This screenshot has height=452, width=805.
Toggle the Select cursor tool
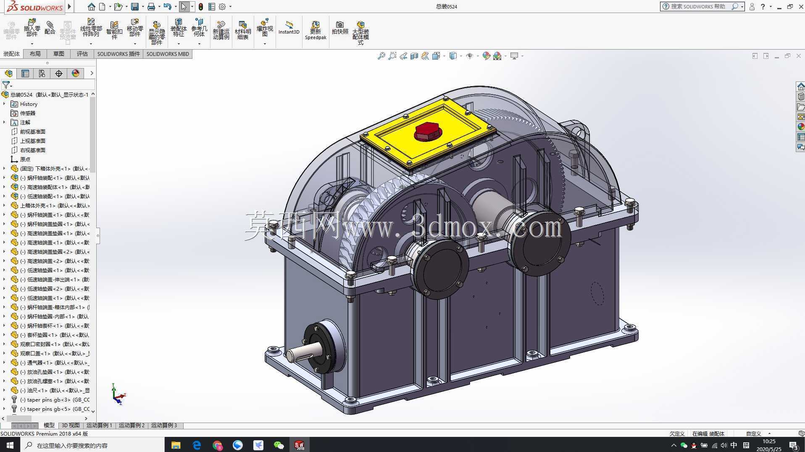tap(184, 7)
